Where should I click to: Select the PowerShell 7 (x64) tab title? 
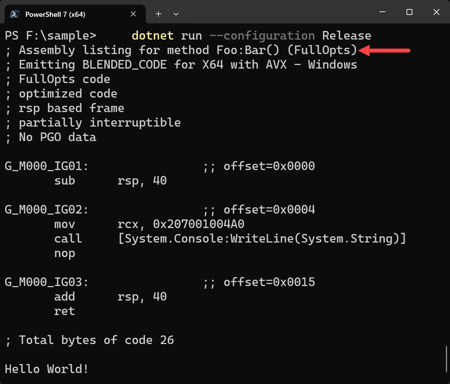(55, 14)
